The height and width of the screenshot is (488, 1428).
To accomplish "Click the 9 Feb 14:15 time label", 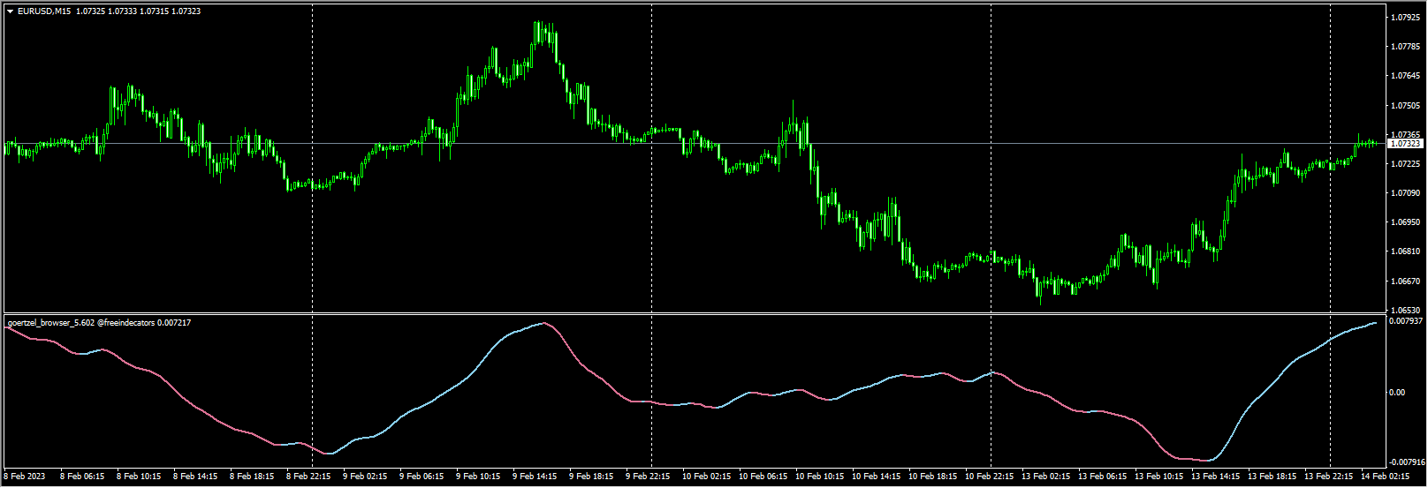I will [535, 477].
